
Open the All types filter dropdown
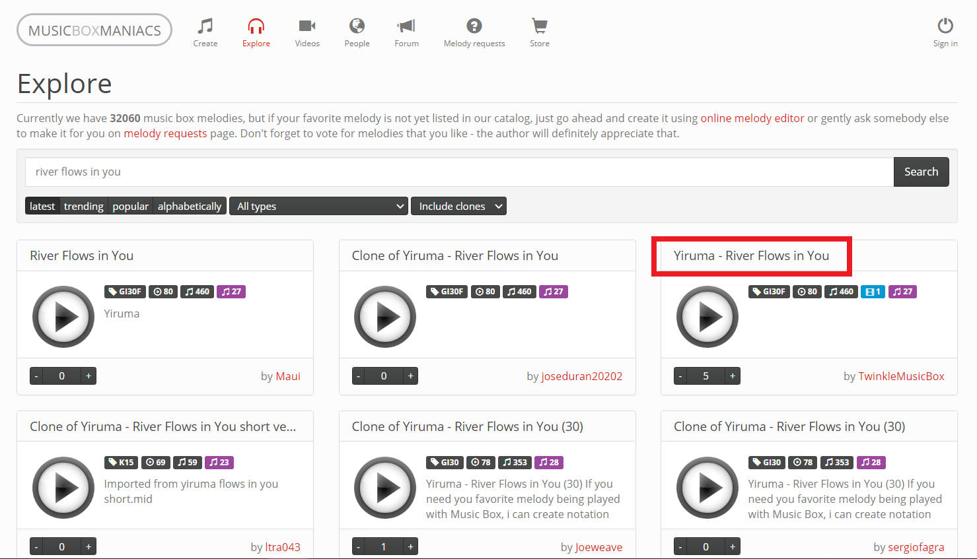318,206
